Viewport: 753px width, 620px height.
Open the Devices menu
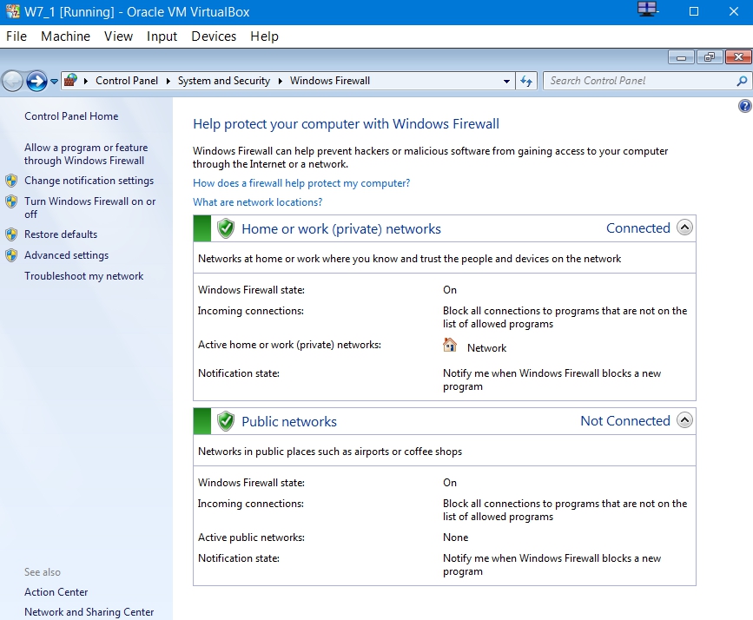click(x=214, y=36)
